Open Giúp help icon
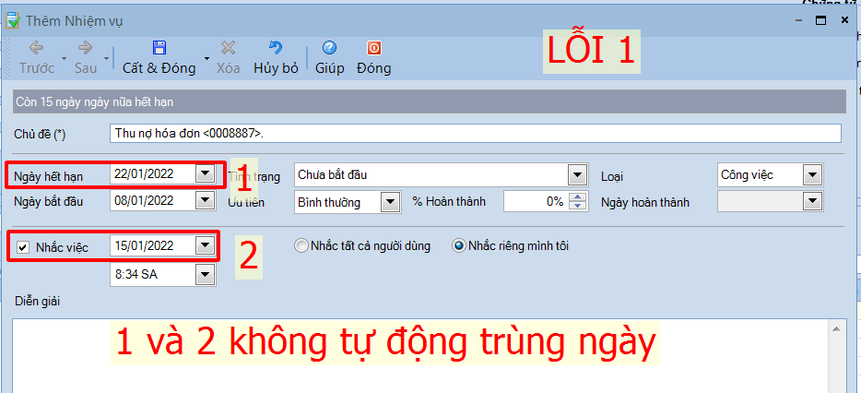Image resolution: width=861 pixels, height=393 pixels. (329, 48)
